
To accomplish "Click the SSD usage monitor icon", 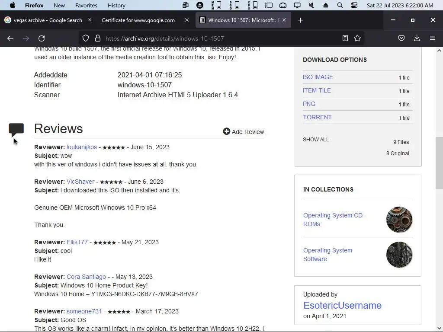I will tap(234, 5).
